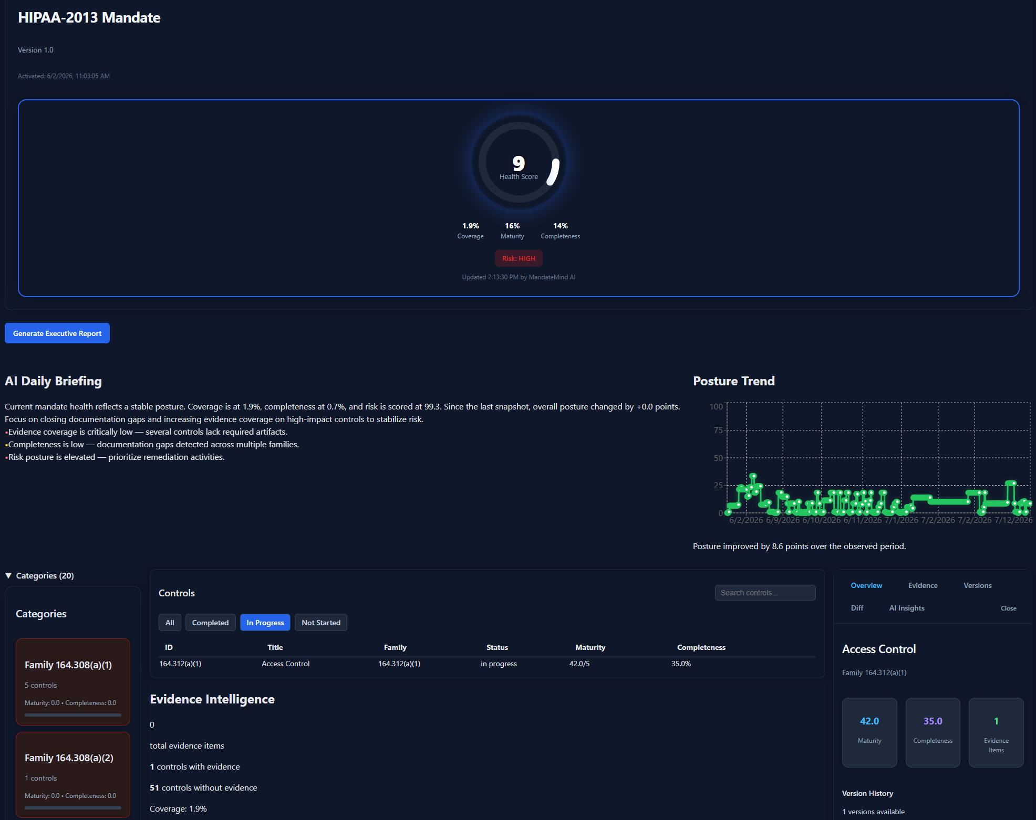Image resolution: width=1036 pixels, height=820 pixels.
Task: Click '51 controls without evidence' line
Action: [203, 787]
